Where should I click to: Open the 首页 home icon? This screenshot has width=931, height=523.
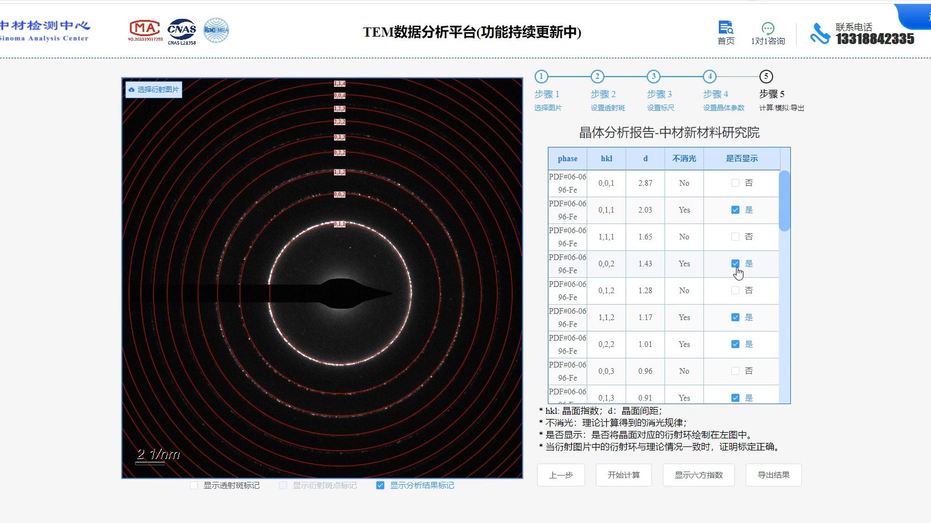click(x=726, y=29)
